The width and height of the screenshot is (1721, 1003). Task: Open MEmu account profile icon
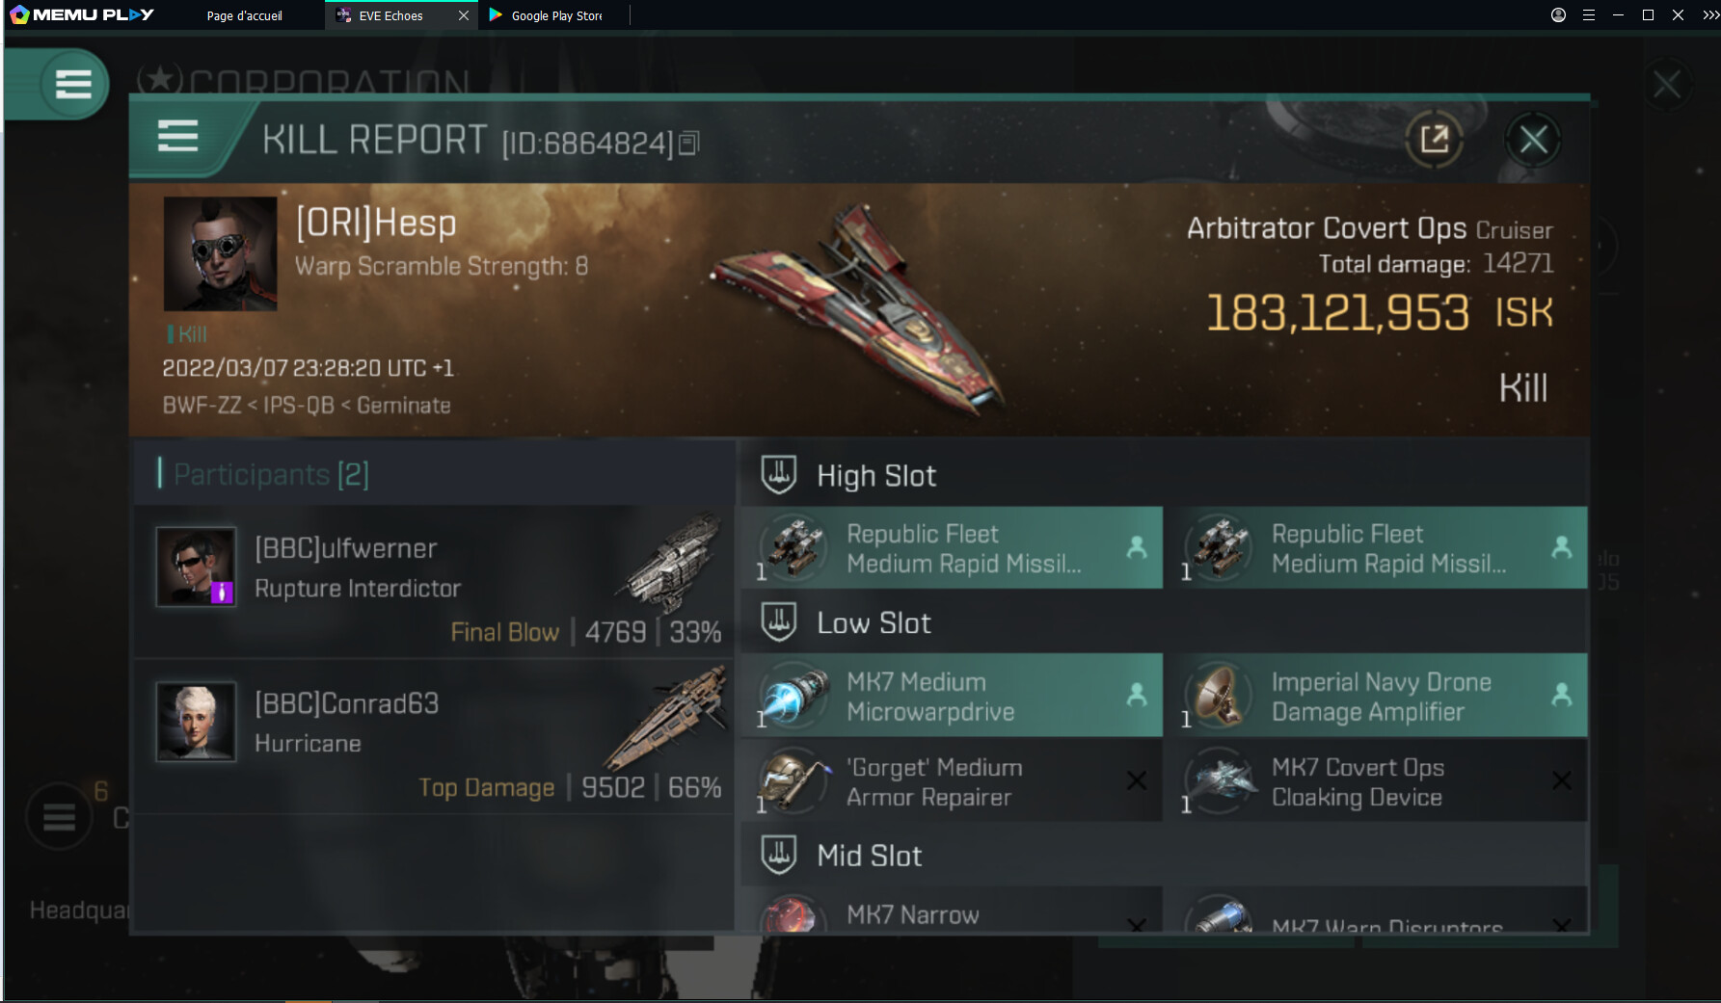click(x=1558, y=15)
